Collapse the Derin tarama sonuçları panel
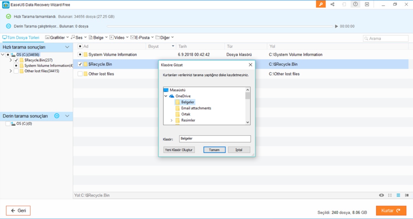The image size is (413, 219). click(x=67, y=116)
